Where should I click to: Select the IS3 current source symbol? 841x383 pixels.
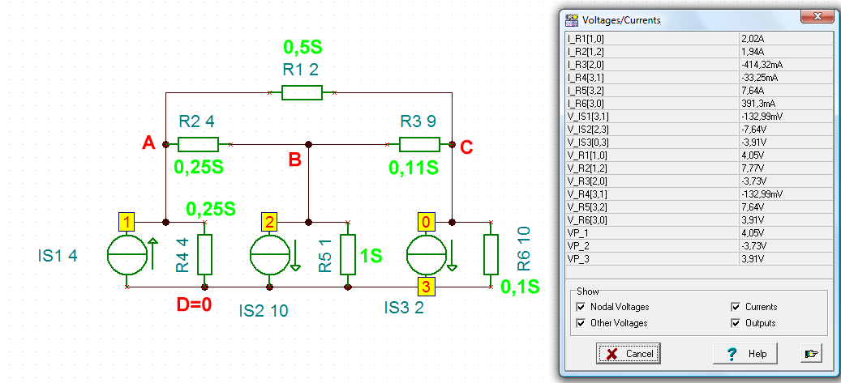(x=427, y=255)
